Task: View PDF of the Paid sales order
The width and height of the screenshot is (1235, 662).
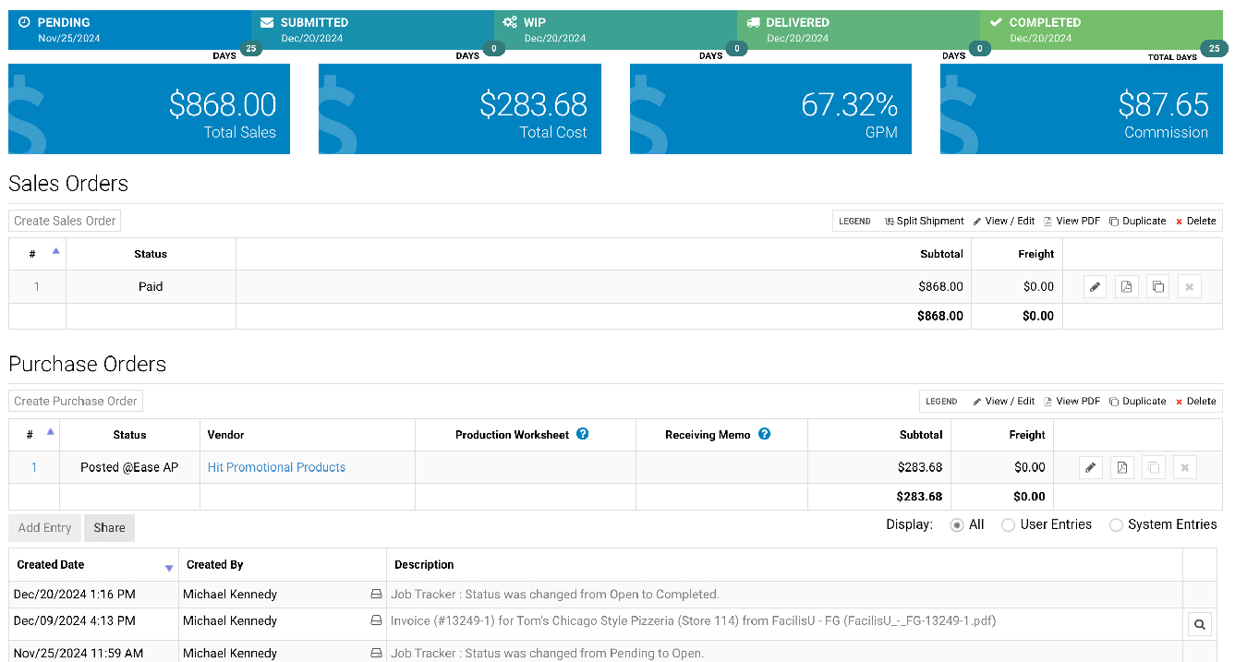Action: [x=1126, y=287]
